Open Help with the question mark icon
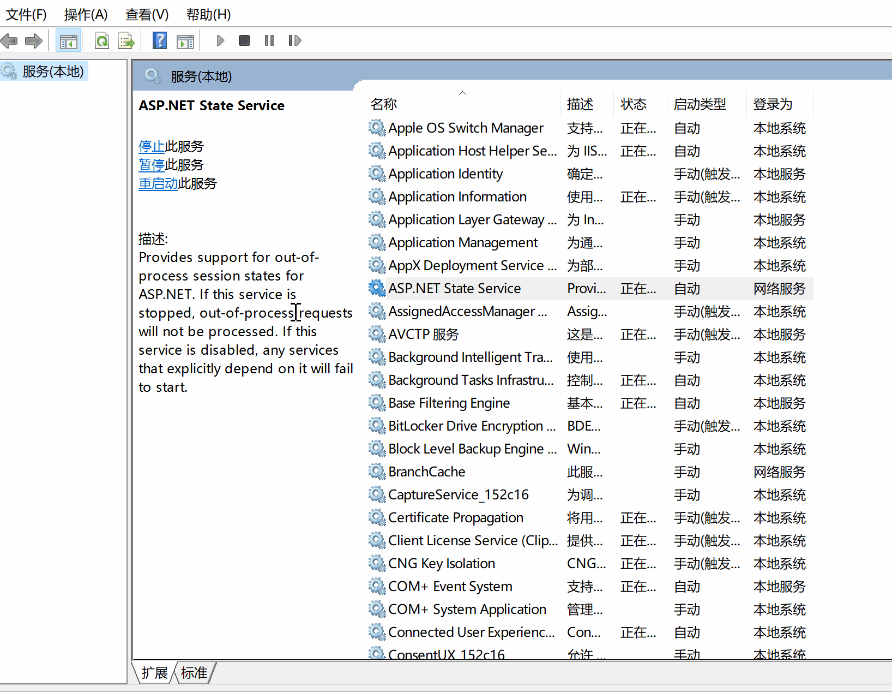The image size is (892, 692). pos(160,40)
